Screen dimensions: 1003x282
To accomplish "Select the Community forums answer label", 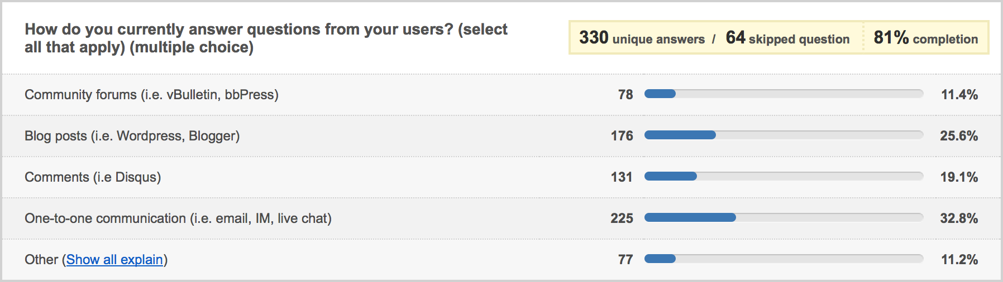I will pos(151,95).
